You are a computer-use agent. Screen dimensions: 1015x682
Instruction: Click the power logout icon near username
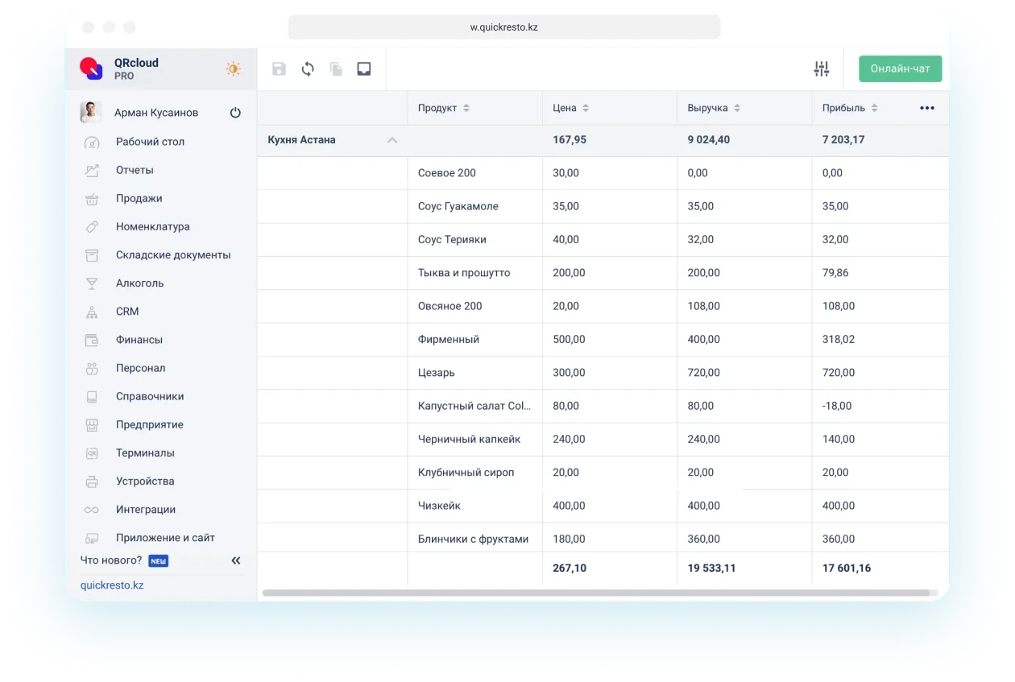click(x=235, y=113)
